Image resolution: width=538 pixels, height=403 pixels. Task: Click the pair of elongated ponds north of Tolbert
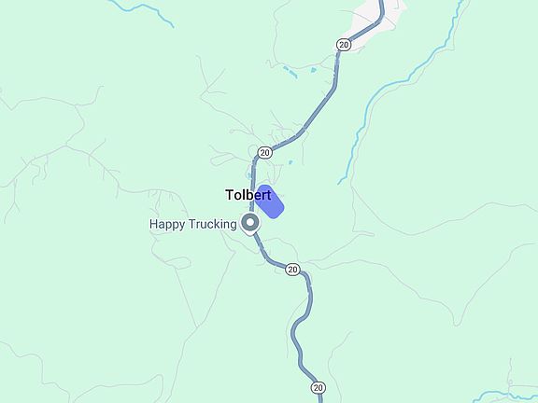(290, 73)
